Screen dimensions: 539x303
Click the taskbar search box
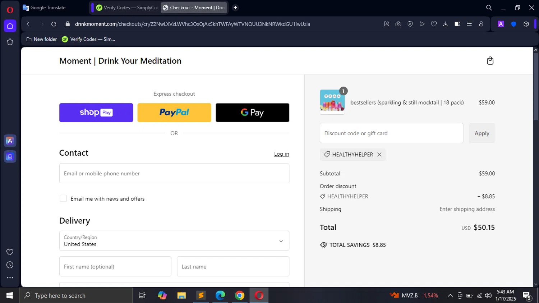pyautogui.click(x=76, y=295)
